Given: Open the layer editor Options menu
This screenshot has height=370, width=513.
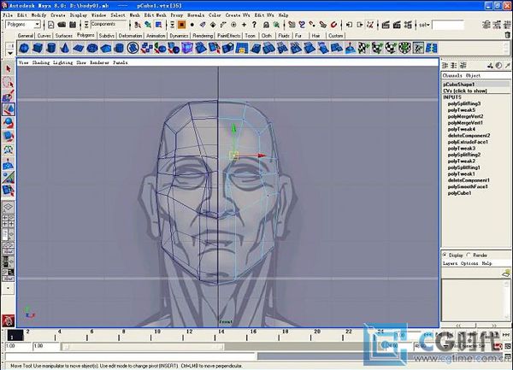Looking at the screenshot, I should 469,263.
